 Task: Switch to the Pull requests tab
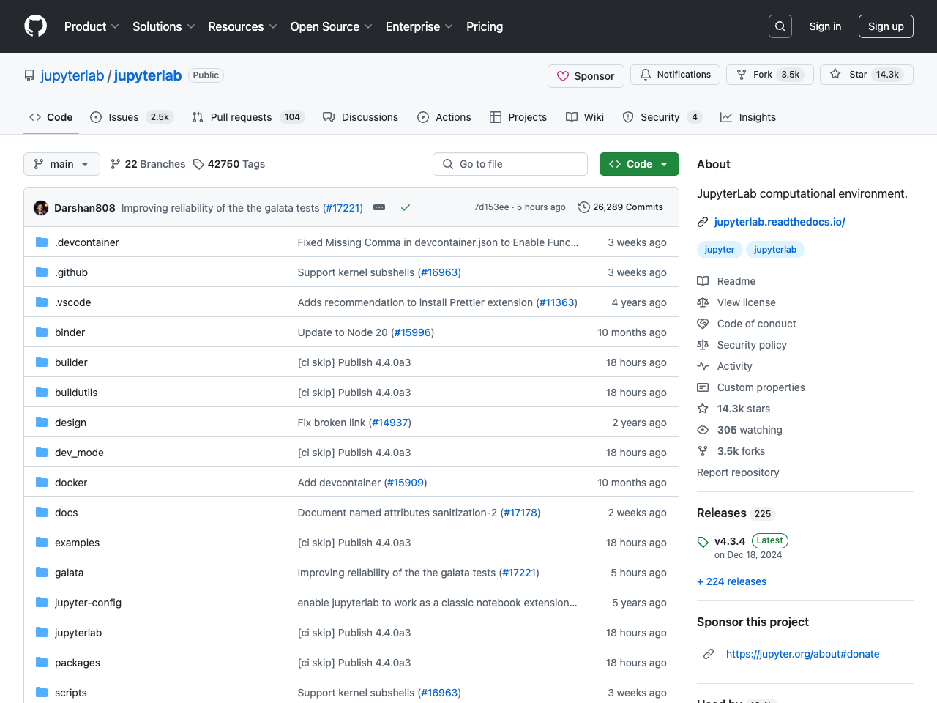tap(248, 117)
